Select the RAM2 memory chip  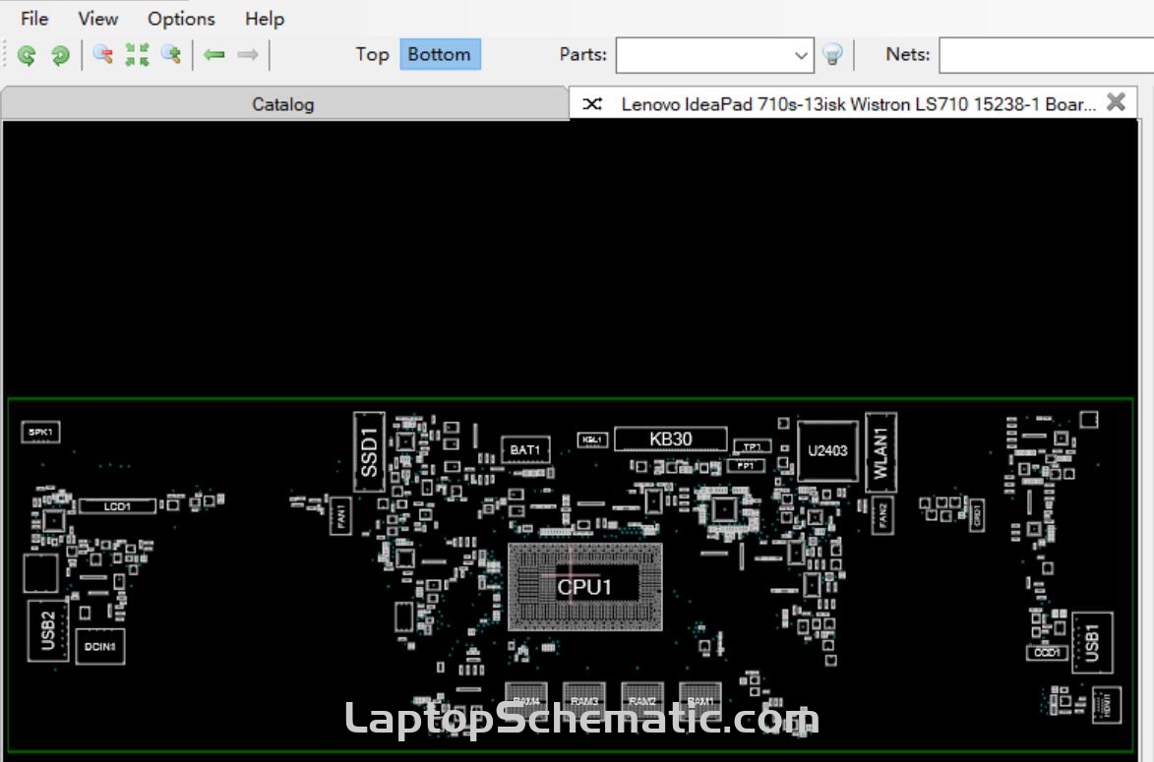click(x=642, y=700)
